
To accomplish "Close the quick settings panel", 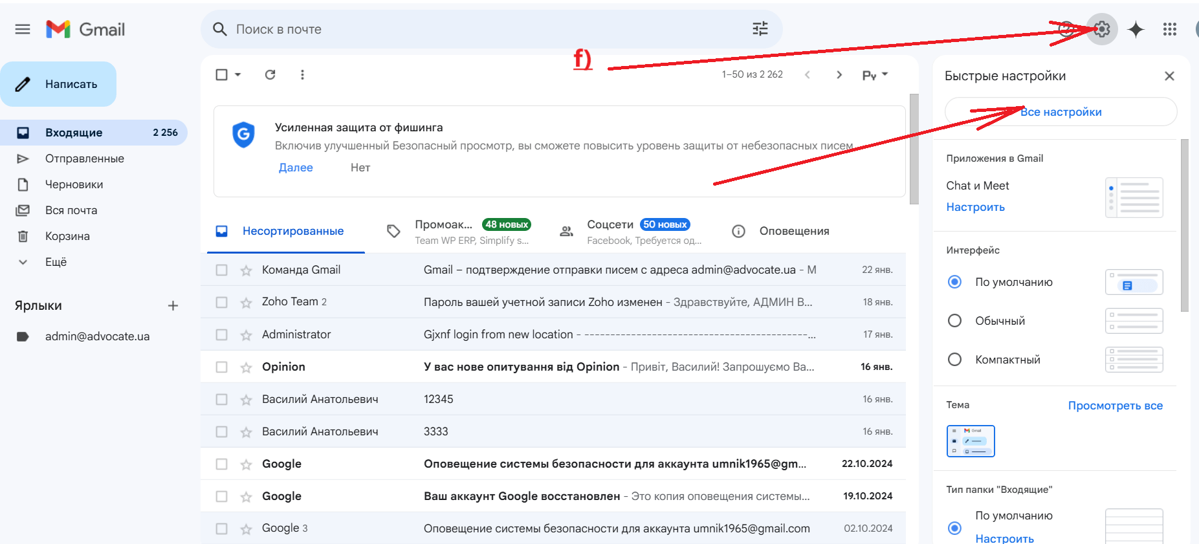I will tap(1169, 76).
